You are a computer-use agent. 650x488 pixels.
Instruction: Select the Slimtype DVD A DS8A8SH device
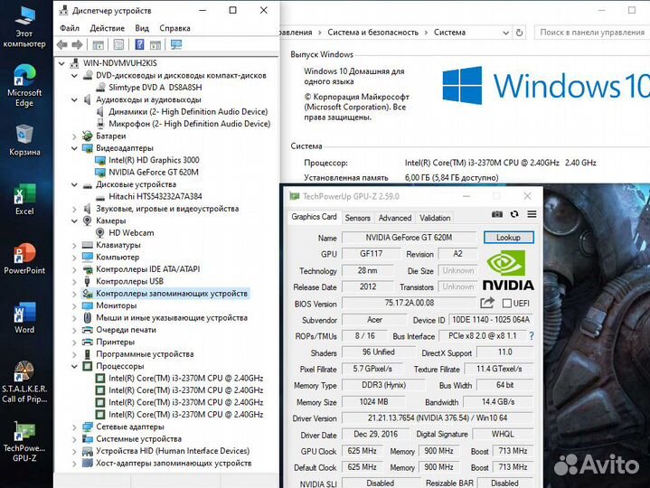[x=155, y=88]
